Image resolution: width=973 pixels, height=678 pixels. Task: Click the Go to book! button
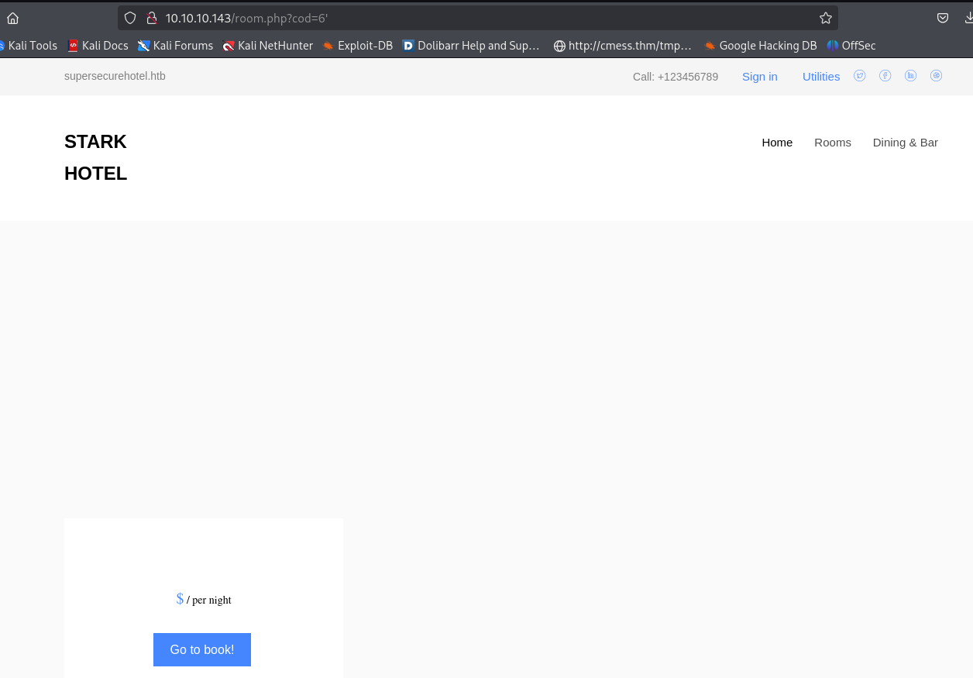[202, 649]
